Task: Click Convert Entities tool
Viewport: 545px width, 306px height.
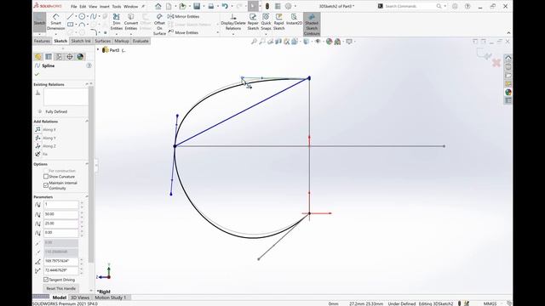Action: tap(130, 22)
